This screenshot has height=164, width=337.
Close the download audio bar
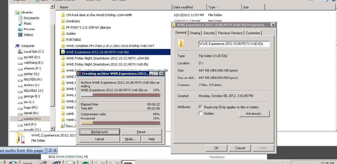click(x=55, y=150)
